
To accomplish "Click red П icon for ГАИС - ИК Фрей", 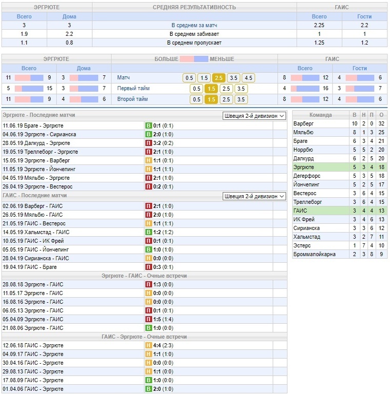I will [148, 241].
